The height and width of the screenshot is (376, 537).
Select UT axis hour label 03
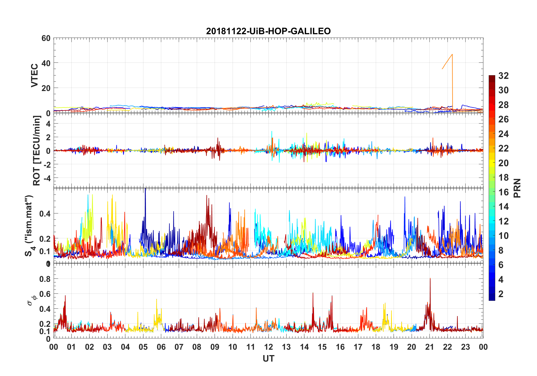(107, 347)
